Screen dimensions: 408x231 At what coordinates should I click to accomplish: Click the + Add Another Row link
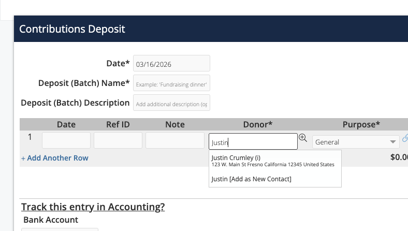point(55,158)
